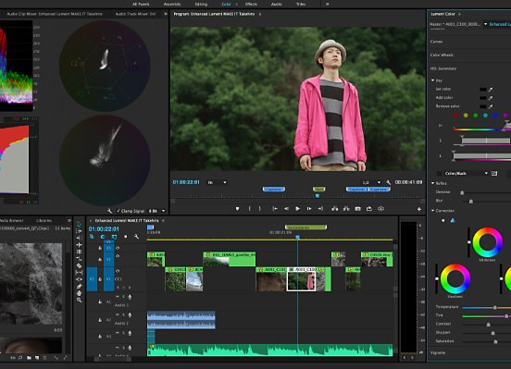Click Go to Out point button
Image resolution: width=511 pixels, height=369 pixels.
click(320, 209)
